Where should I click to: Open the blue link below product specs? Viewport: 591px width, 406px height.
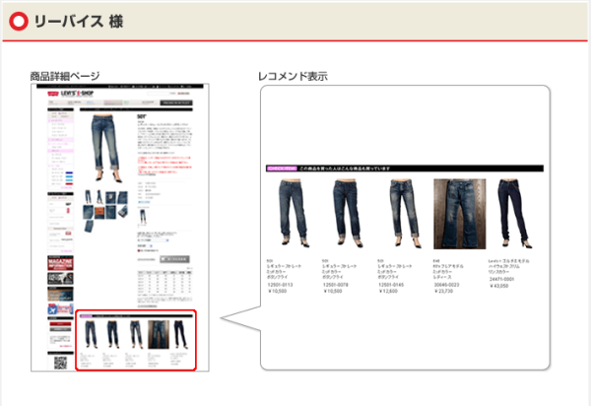click(144, 202)
